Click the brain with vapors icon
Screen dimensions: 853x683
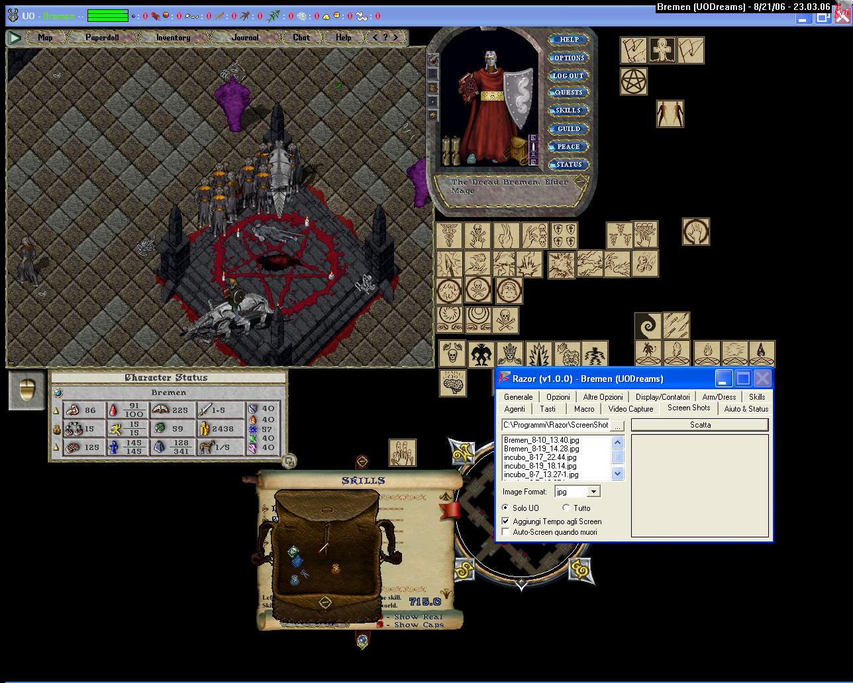click(453, 383)
